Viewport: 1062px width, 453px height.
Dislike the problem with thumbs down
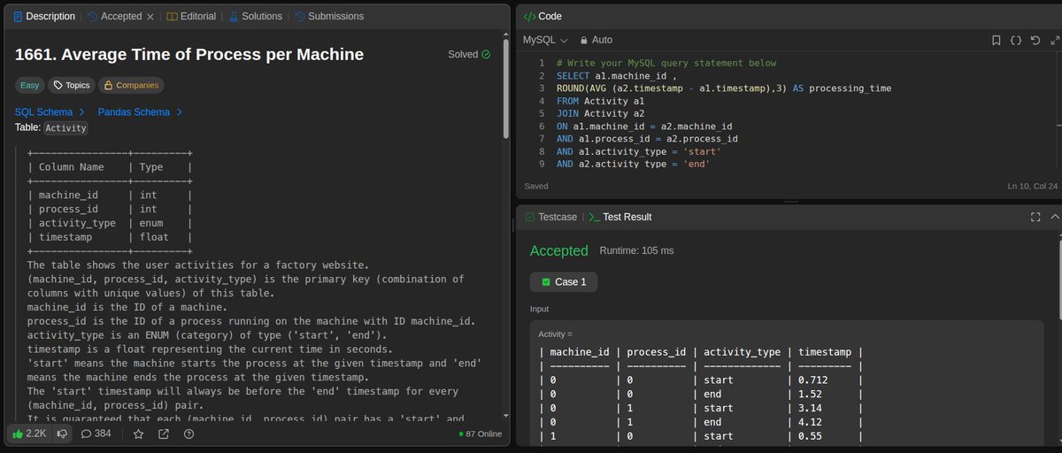pyautogui.click(x=61, y=434)
